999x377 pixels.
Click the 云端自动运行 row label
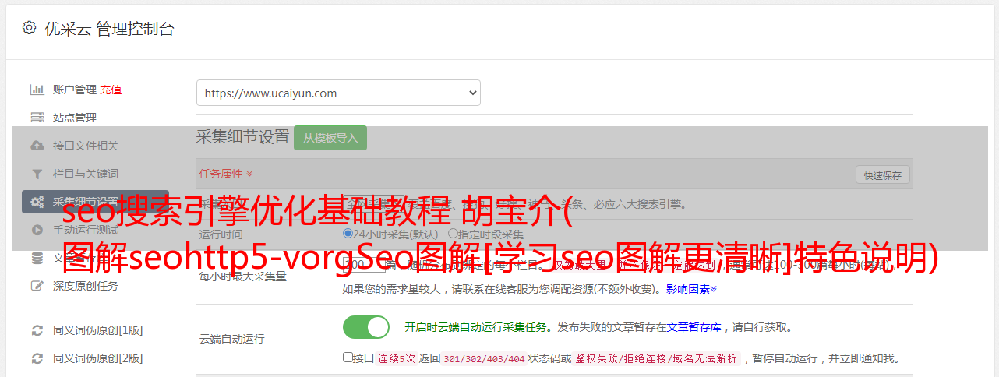click(231, 339)
